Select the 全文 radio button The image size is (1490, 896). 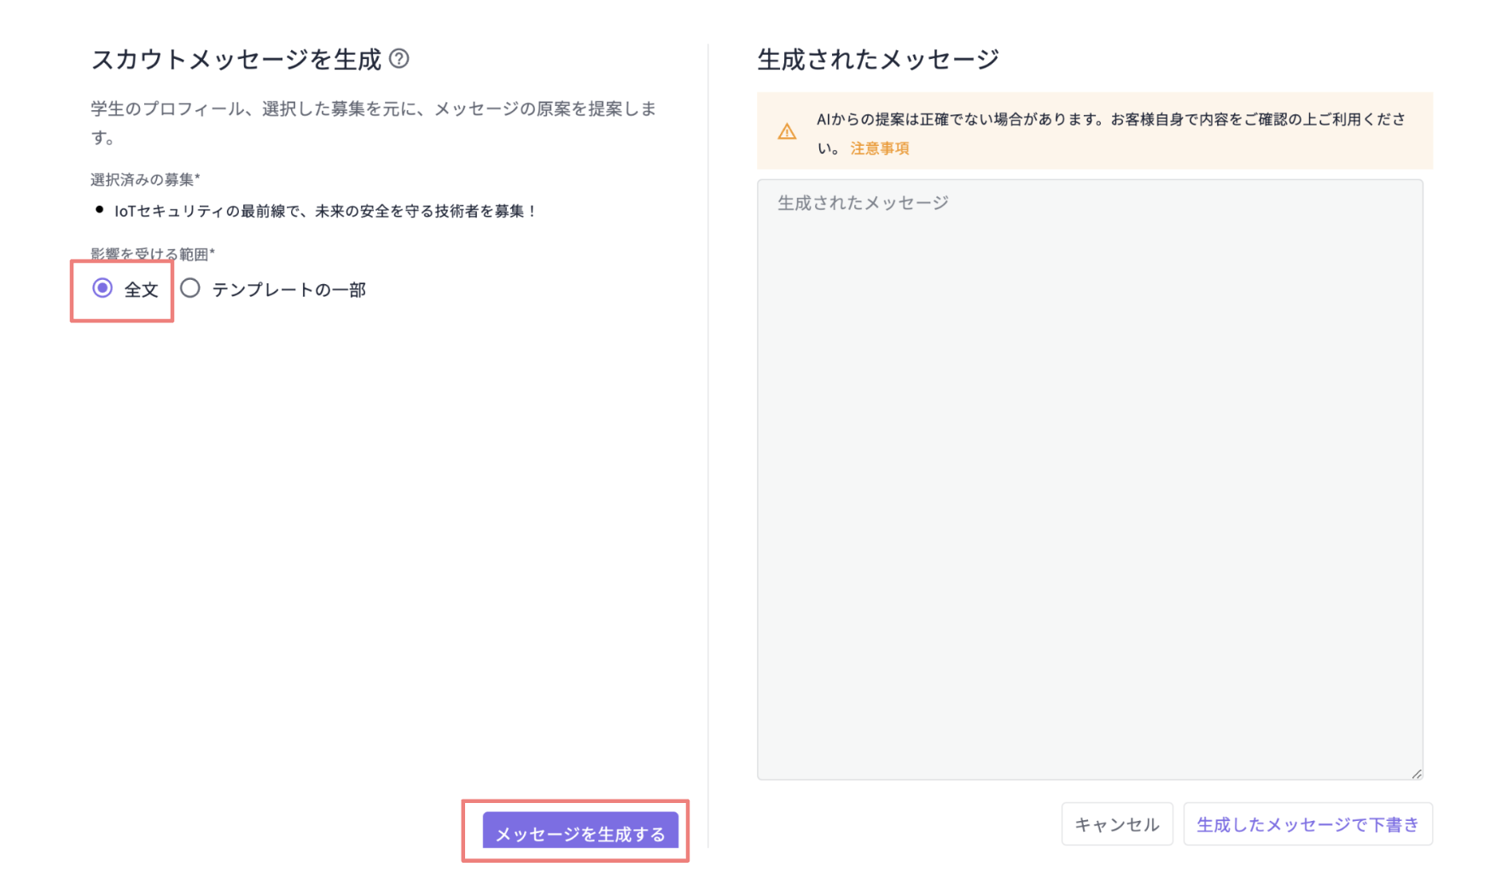[103, 288]
